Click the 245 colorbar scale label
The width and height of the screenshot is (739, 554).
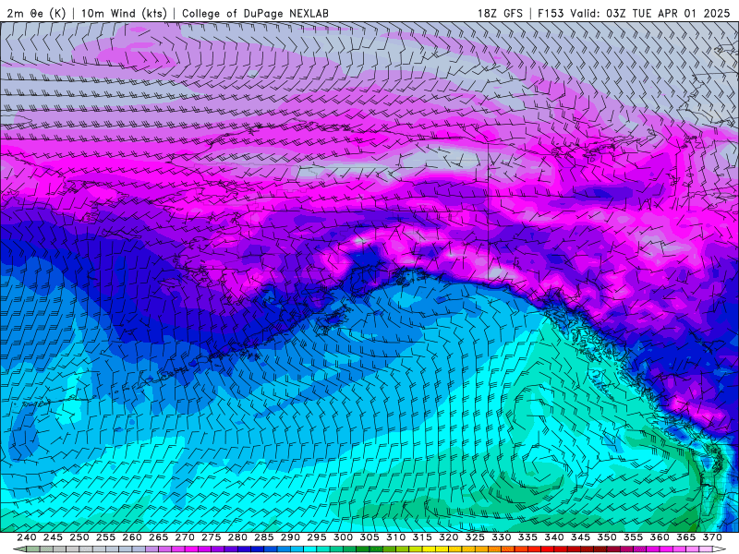coord(53,537)
